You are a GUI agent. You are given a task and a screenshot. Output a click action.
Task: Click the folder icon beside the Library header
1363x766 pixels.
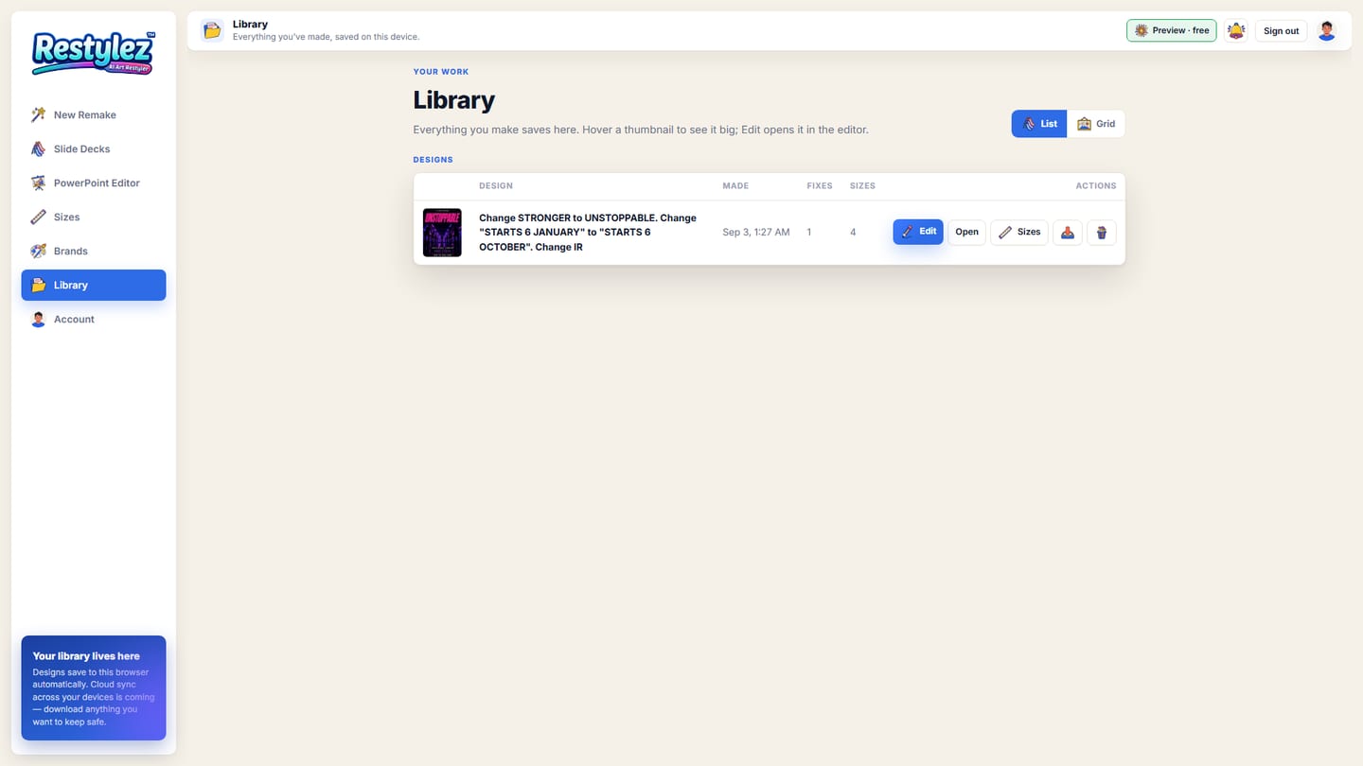[x=212, y=30]
